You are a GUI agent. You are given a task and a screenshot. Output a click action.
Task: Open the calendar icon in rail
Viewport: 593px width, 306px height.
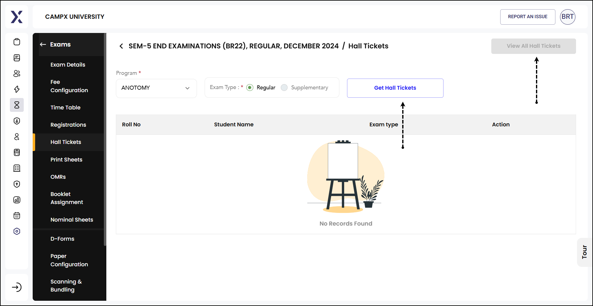tap(17, 215)
